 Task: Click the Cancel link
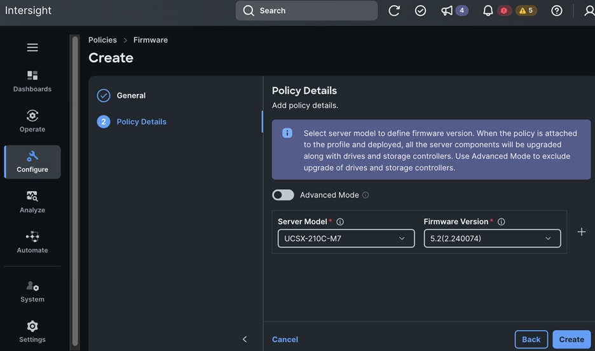[285, 340]
